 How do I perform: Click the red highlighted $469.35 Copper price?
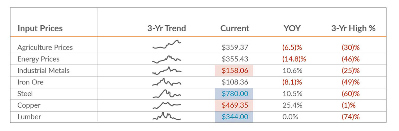click(234, 105)
